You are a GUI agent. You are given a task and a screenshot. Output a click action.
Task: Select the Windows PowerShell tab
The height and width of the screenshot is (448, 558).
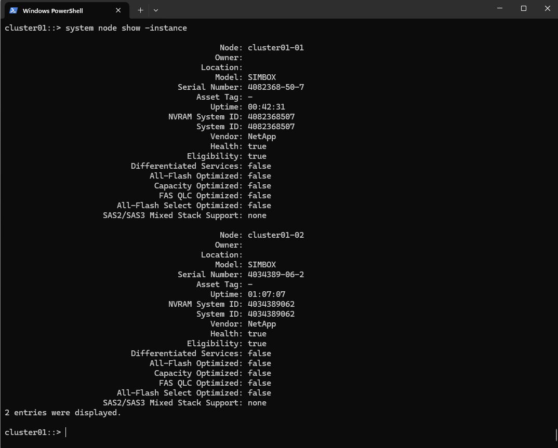pyautogui.click(x=67, y=10)
